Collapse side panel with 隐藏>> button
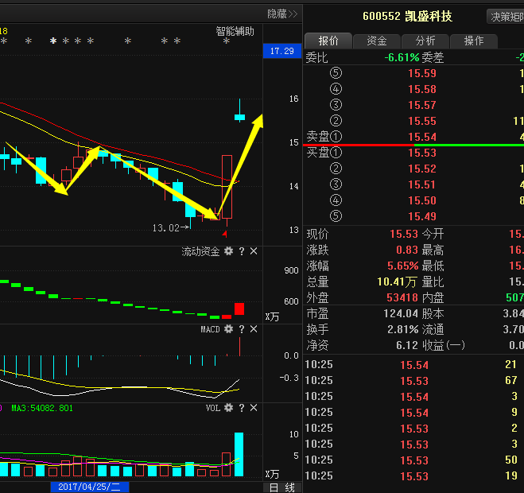 (x=282, y=14)
